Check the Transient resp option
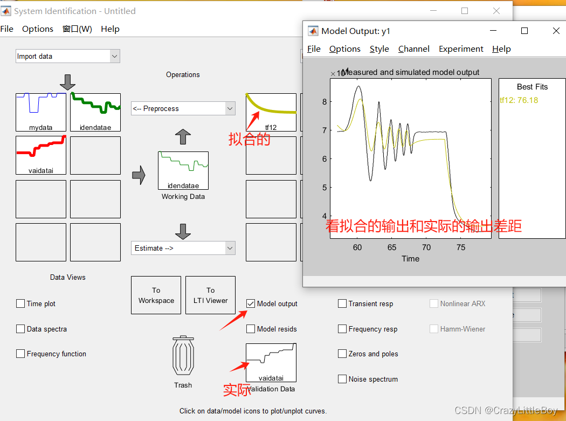This screenshot has height=421, width=566. click(342, 303)
